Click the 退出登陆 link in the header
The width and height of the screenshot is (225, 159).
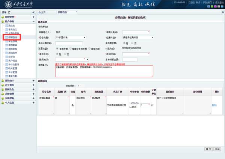click(219, 2)
